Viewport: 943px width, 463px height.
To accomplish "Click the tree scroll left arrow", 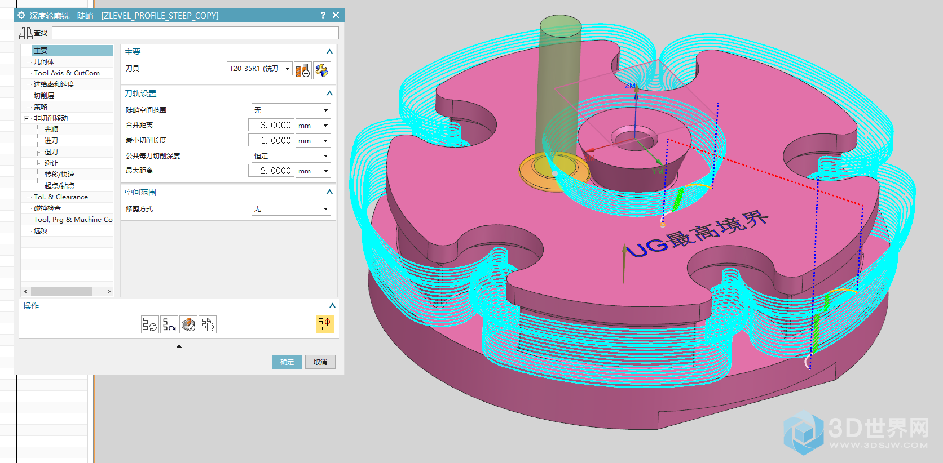I will [x=26, y=292].
